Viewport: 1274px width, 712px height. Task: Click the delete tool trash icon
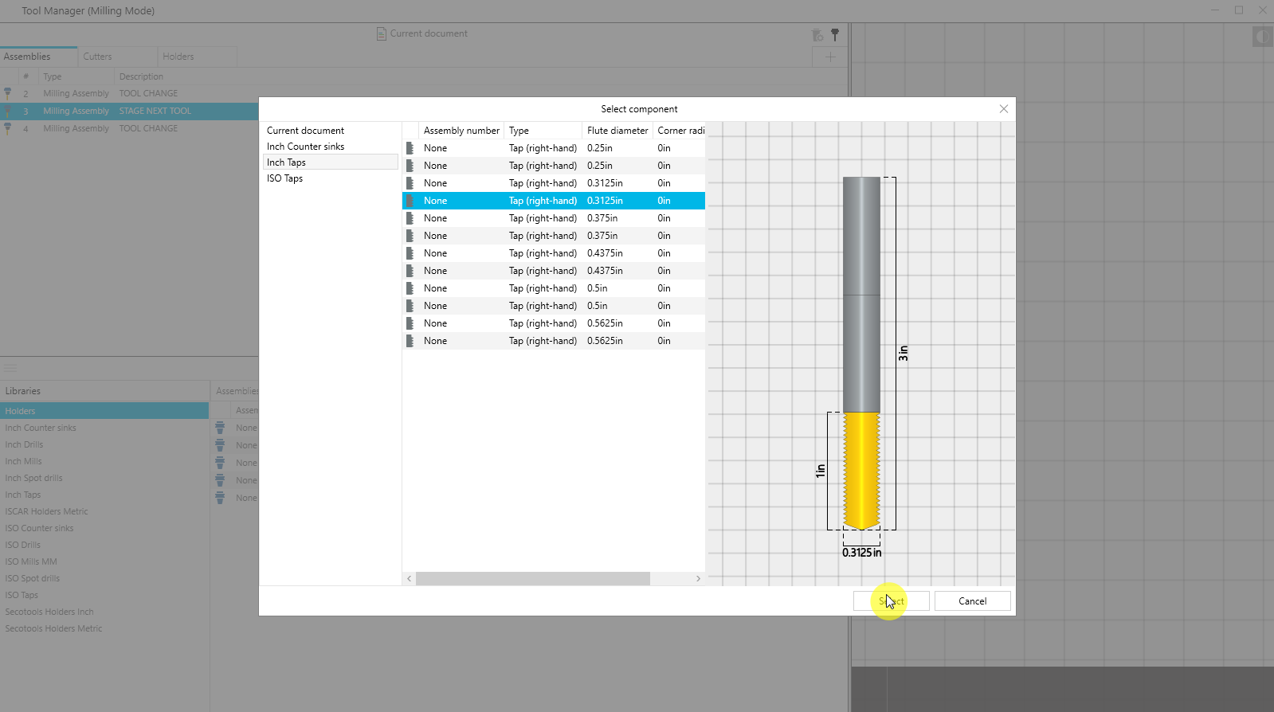[817, 34]
